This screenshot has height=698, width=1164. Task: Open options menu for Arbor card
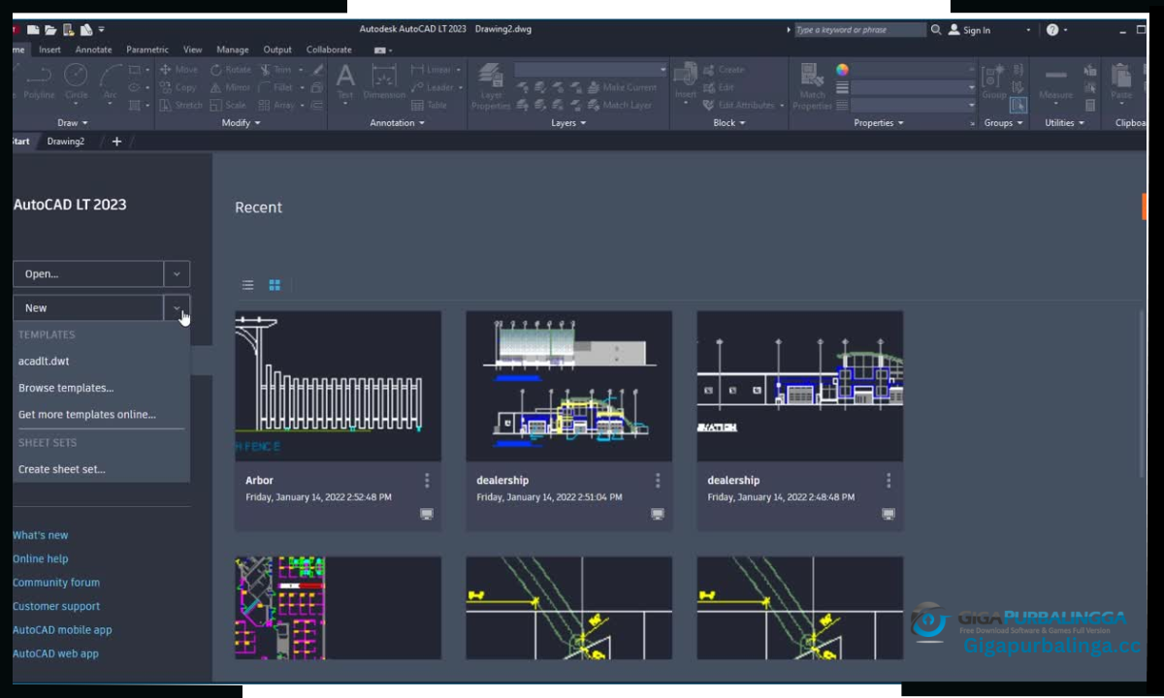[427, 480]
